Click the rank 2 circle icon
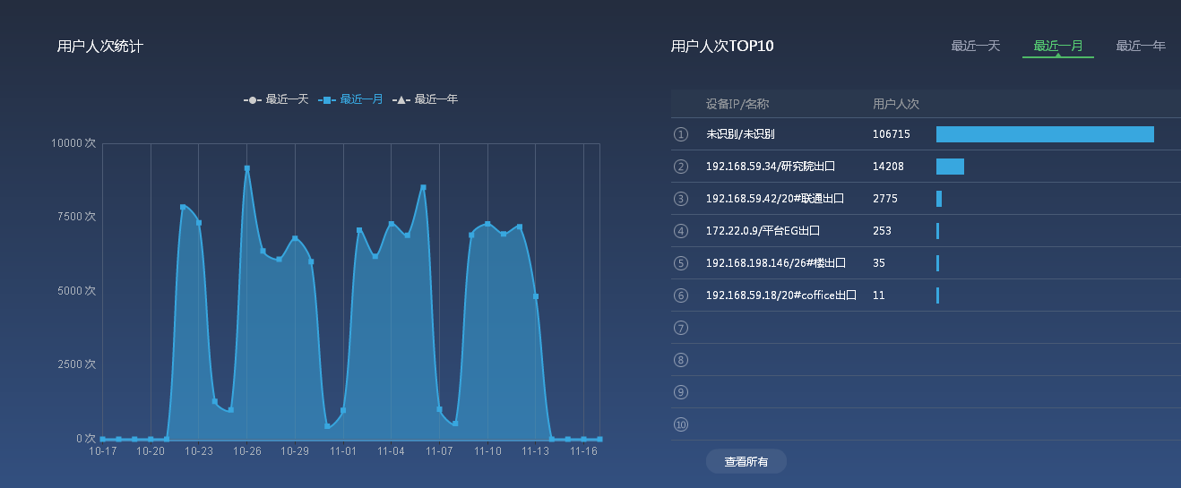1181x488 pixels. point(681,167)
